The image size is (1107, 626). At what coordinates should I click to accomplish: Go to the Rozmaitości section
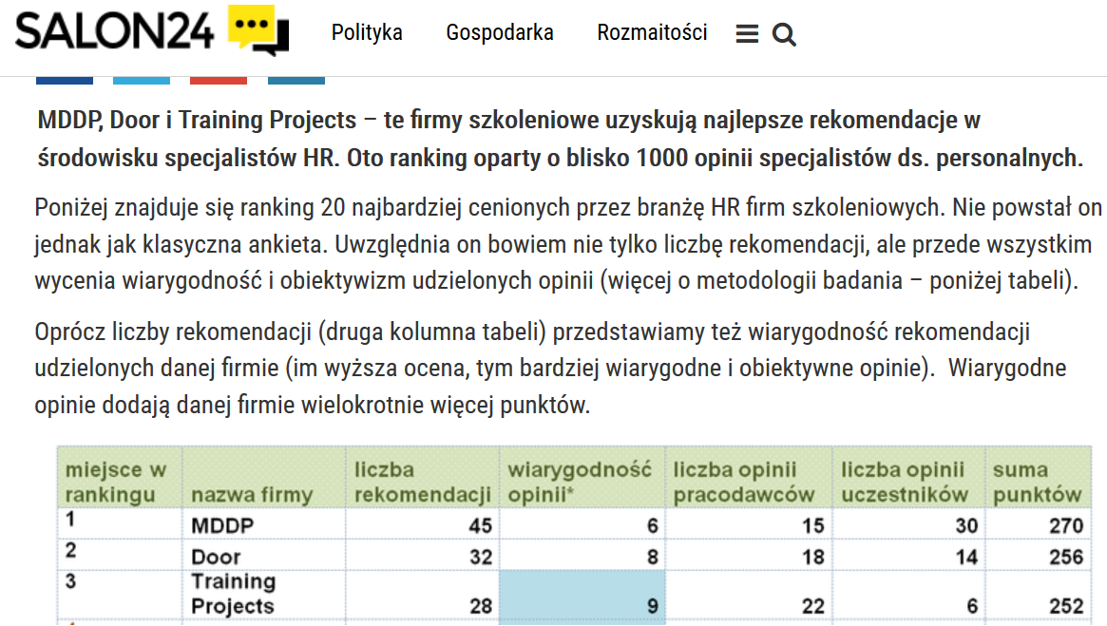(x=653, y=32)
